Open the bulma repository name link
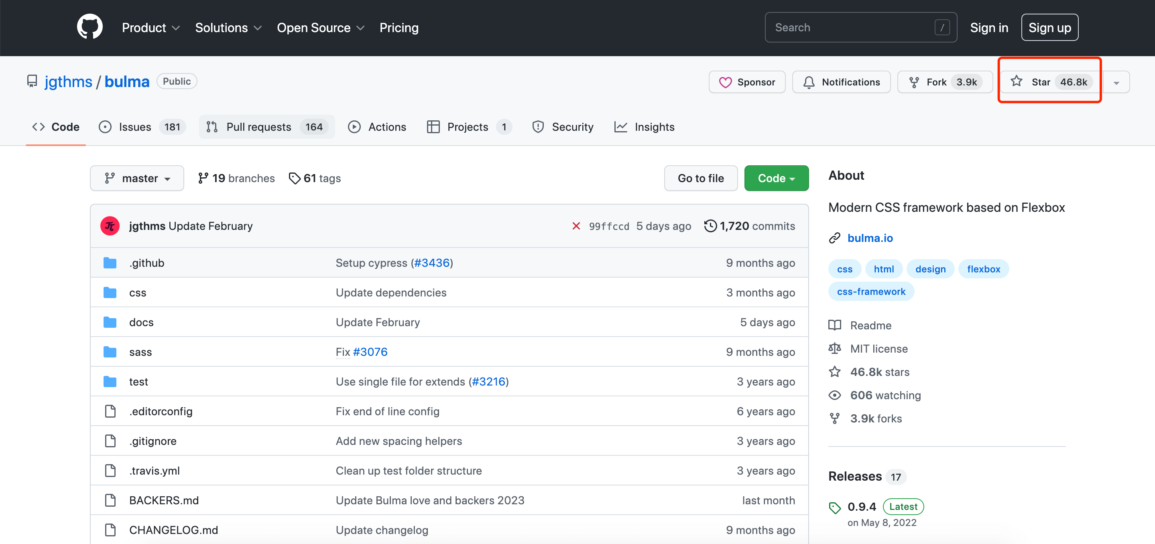1155x544 pixels. pos(127,81)
